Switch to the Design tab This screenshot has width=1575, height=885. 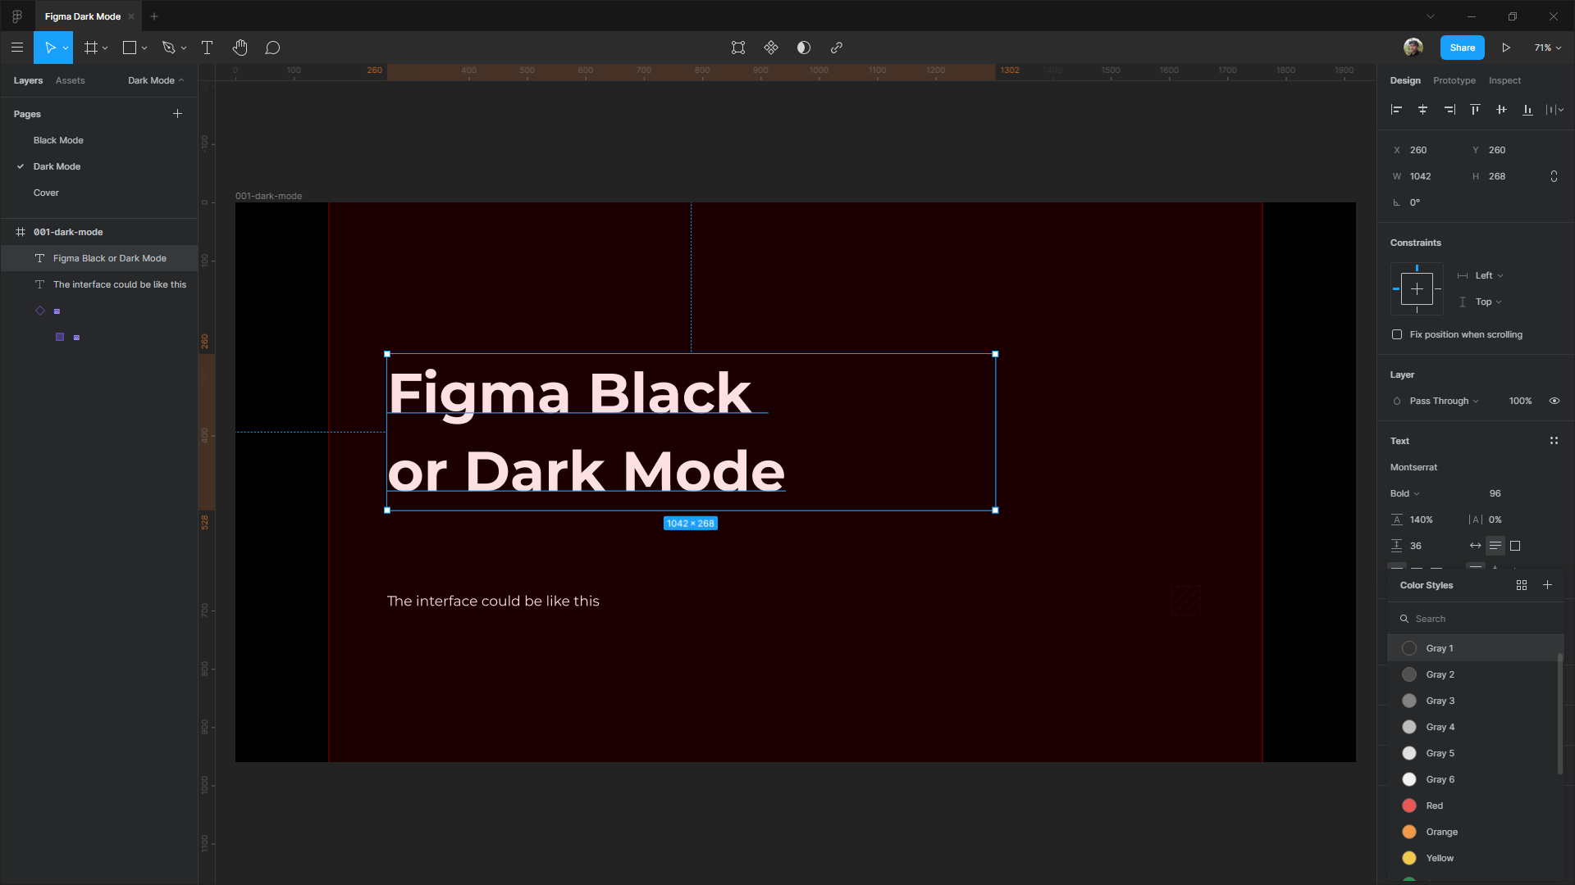(1405, 80)
